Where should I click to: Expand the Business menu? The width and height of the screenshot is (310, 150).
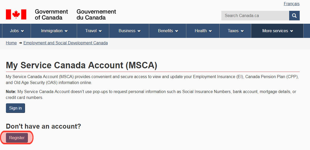pos(129,31)
